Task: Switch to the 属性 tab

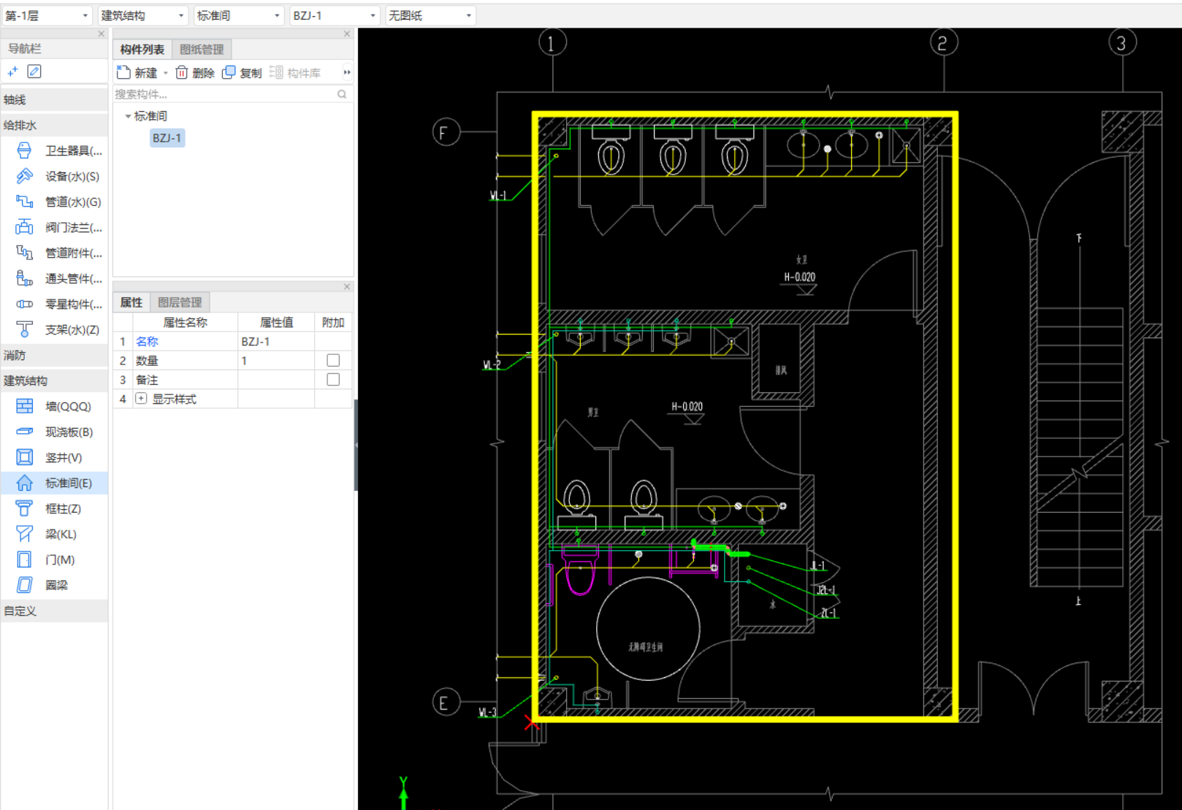Action: tap(131, 302)
